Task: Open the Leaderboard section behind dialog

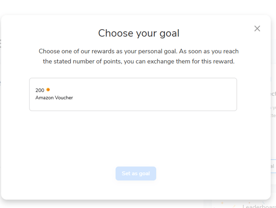Action: pyautogui.click(x=259, y=206)
